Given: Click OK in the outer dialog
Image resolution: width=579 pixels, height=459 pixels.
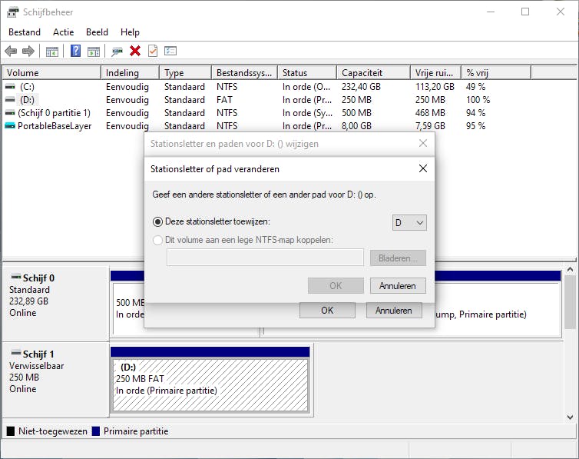Looking at the screenshot, I should [x=327, y=311].
